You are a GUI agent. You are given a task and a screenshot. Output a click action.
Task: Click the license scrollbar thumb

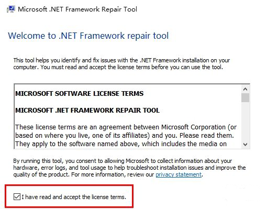tap(245, 97)
